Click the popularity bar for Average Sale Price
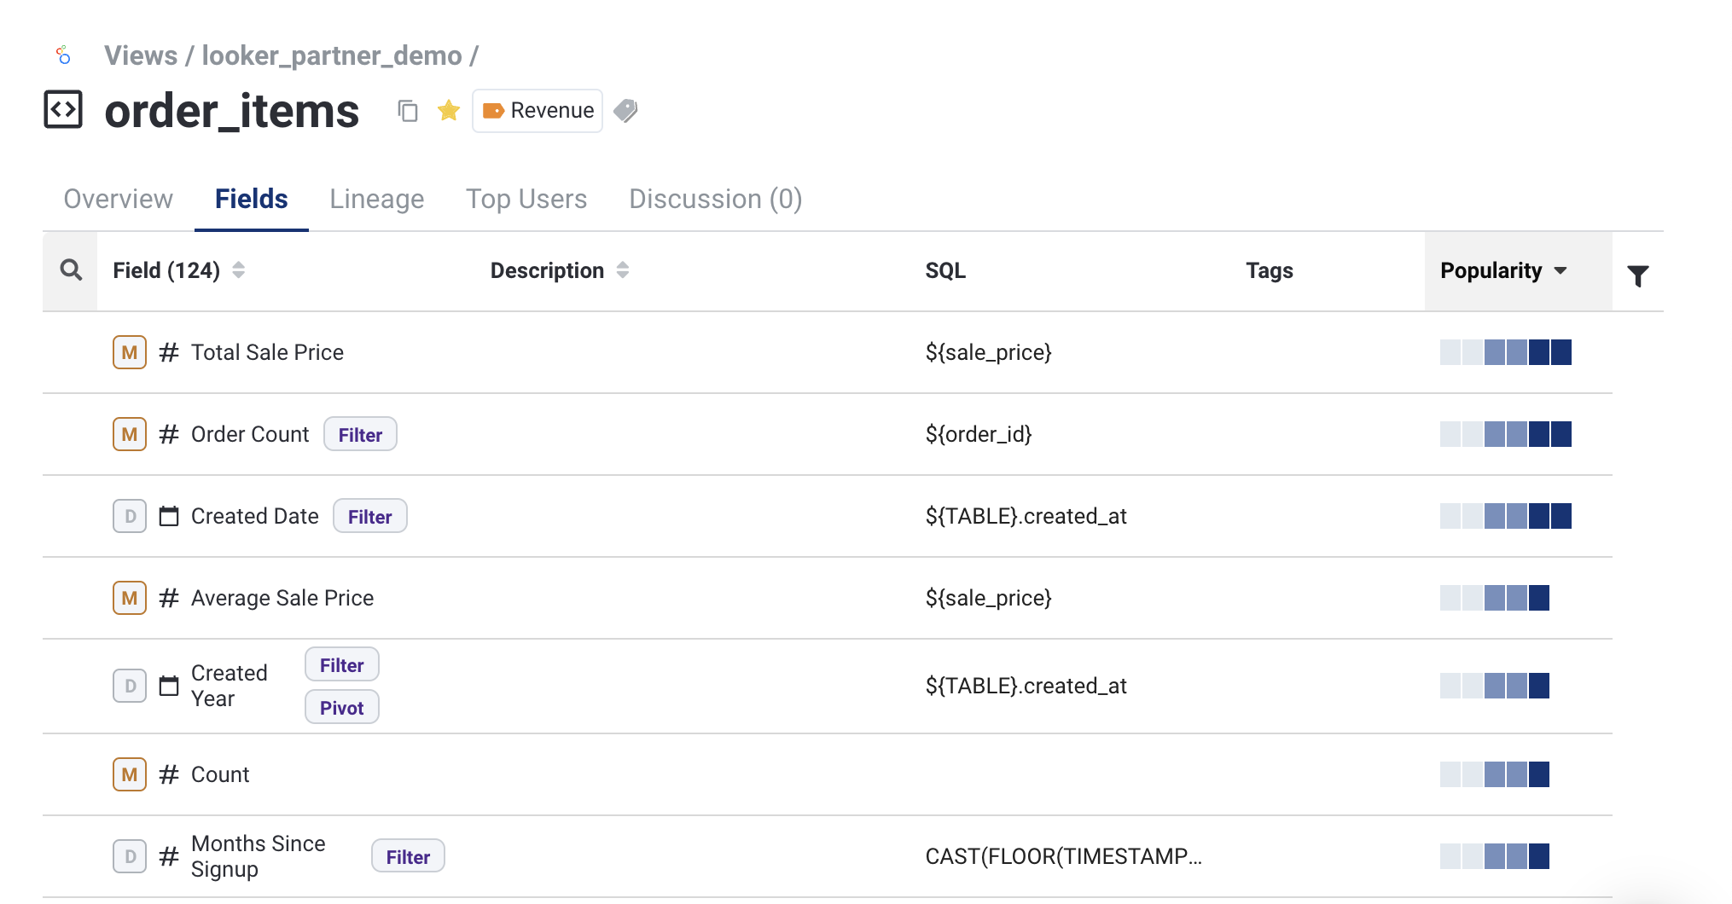Image resolution: width=1732 pixels, height=904 pixels. point(1495,598)
